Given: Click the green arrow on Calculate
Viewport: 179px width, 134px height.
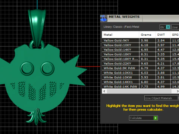Looking at the screenshot, I should (x=156, y=118).
